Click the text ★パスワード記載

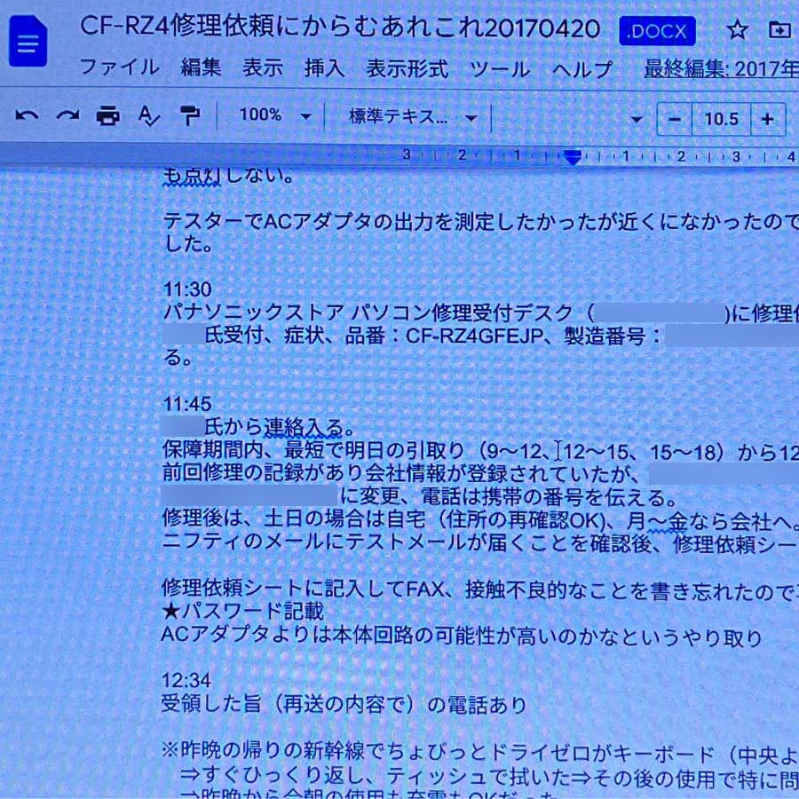tap(242, 611)
